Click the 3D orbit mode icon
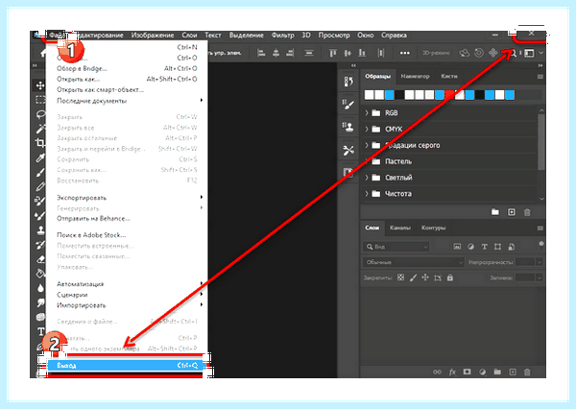Viewport: 576px width, 409px height. click(x=465, y=53)
